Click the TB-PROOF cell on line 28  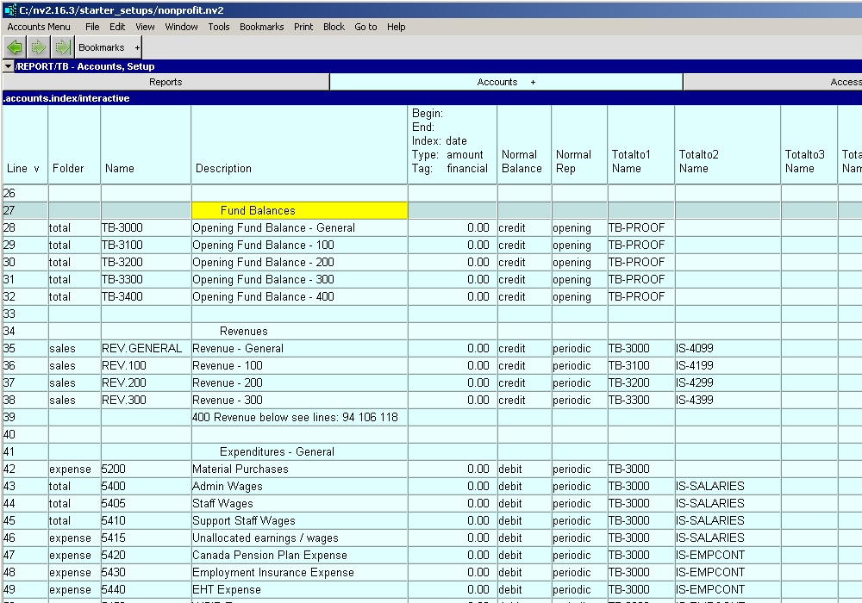click(639, 227)
